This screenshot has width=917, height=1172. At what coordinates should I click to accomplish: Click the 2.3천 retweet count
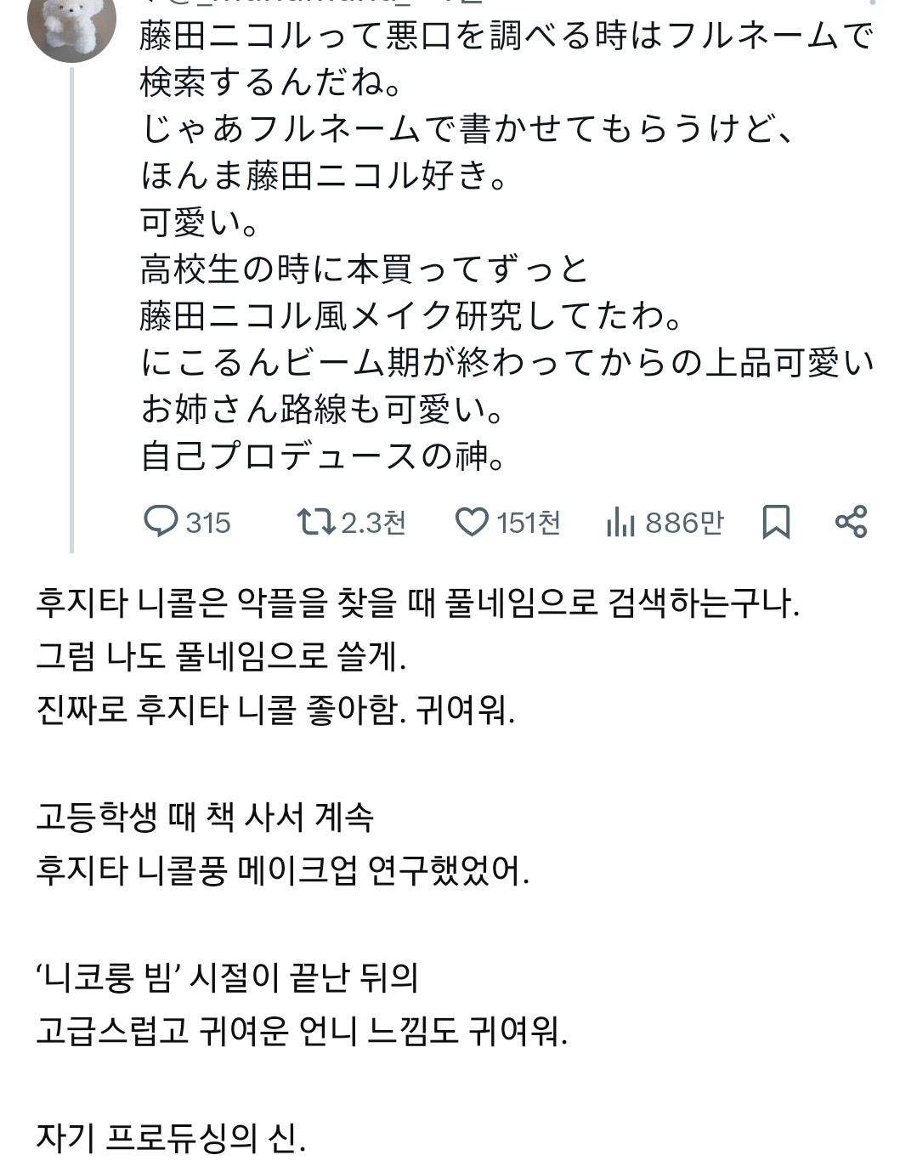tap(374, 523)
